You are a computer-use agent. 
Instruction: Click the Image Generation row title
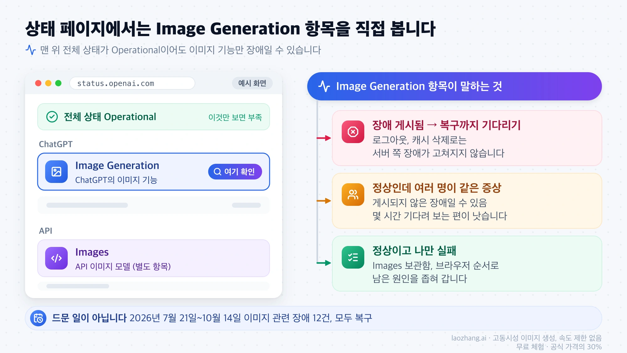pos(117,165)
